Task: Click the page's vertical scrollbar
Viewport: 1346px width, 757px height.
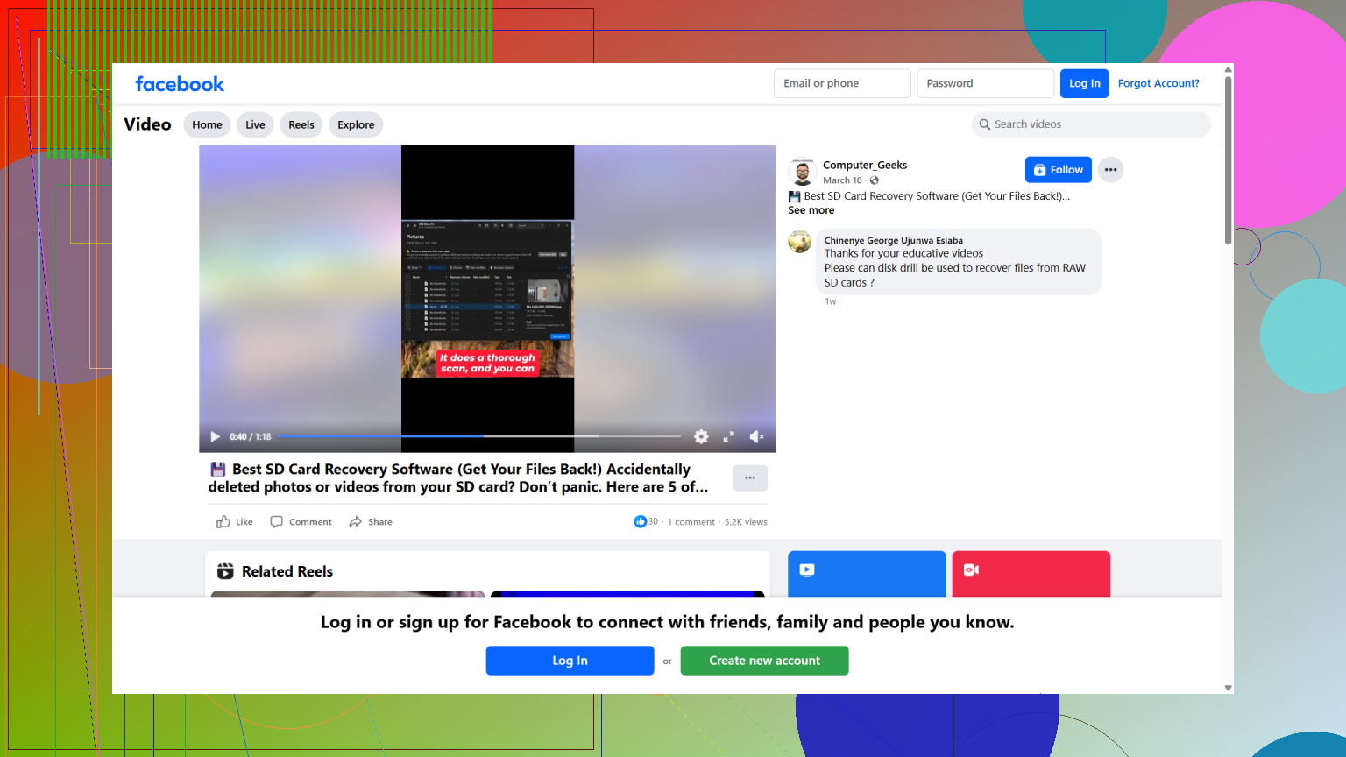Action: click(1228, 160)
